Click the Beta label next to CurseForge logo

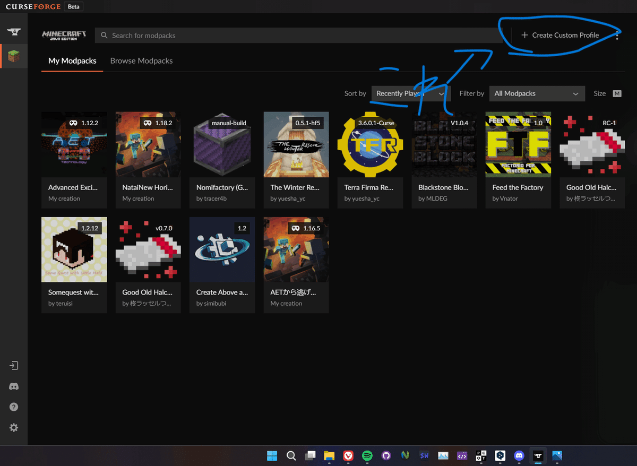(x=73, y=6)
